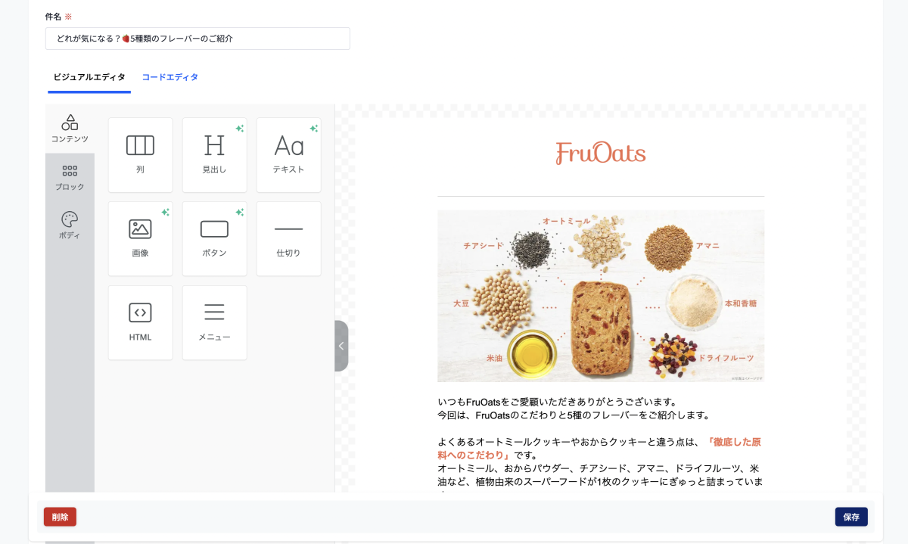
Task: Collapse the content panel with the chevron handle
Action: pyautogui.click(x=341, y=346)
